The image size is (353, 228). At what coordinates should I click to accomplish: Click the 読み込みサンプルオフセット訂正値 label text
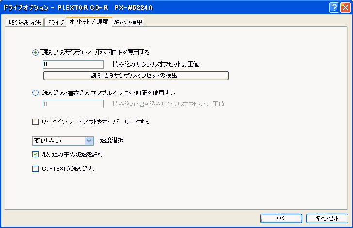[x=156, y=64]
